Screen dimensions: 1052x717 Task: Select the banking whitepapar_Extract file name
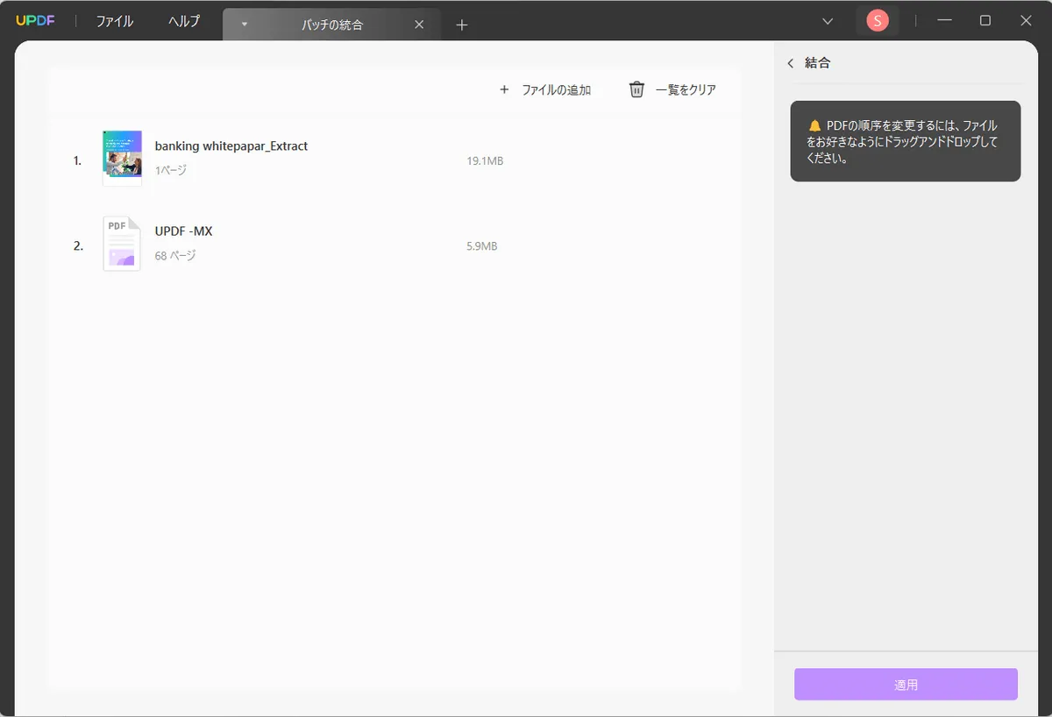(231, 146)
